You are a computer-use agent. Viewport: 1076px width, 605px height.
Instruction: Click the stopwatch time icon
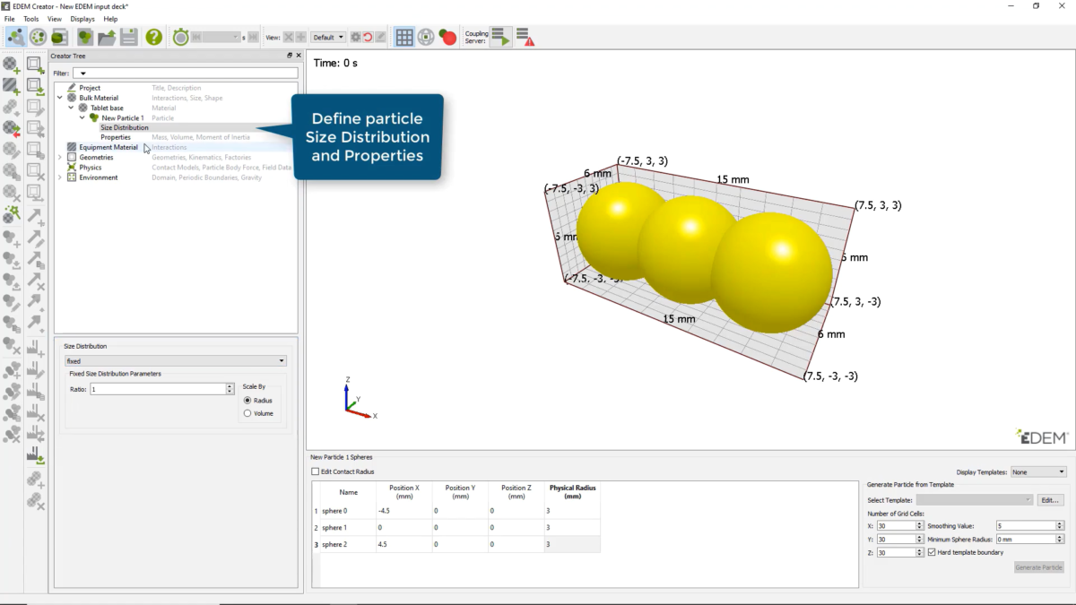click(181, 37)
